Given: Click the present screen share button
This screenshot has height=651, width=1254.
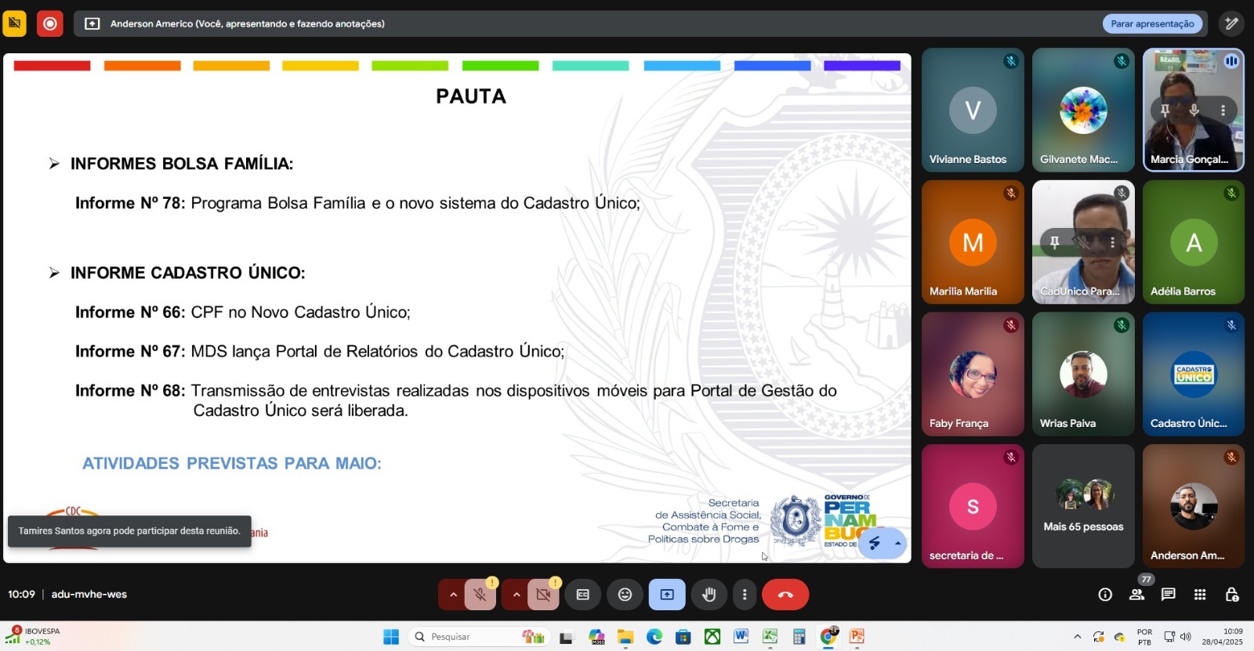Looking at the screenshot, I should 667,595.
